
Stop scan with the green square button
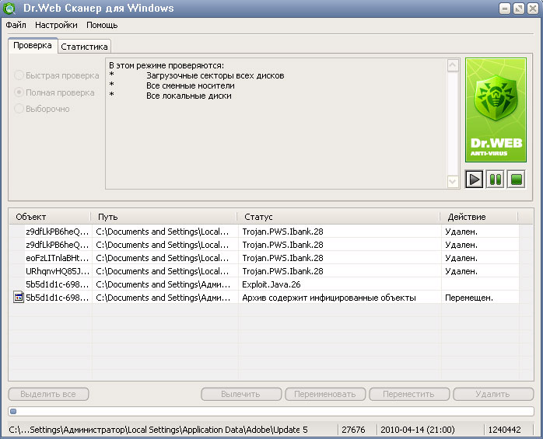(x=517, y=179)
